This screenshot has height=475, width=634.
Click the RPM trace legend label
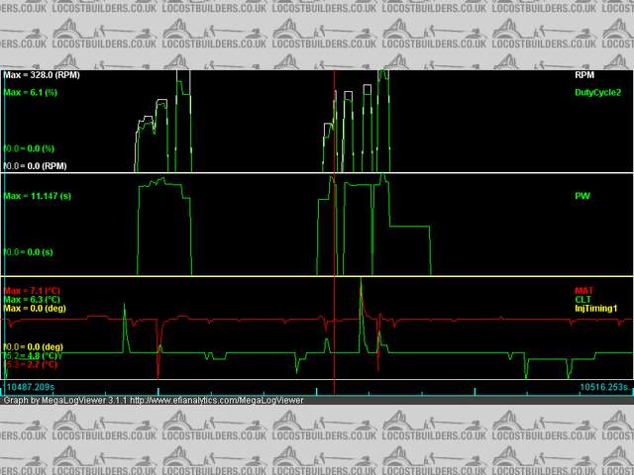coord(585,74)
